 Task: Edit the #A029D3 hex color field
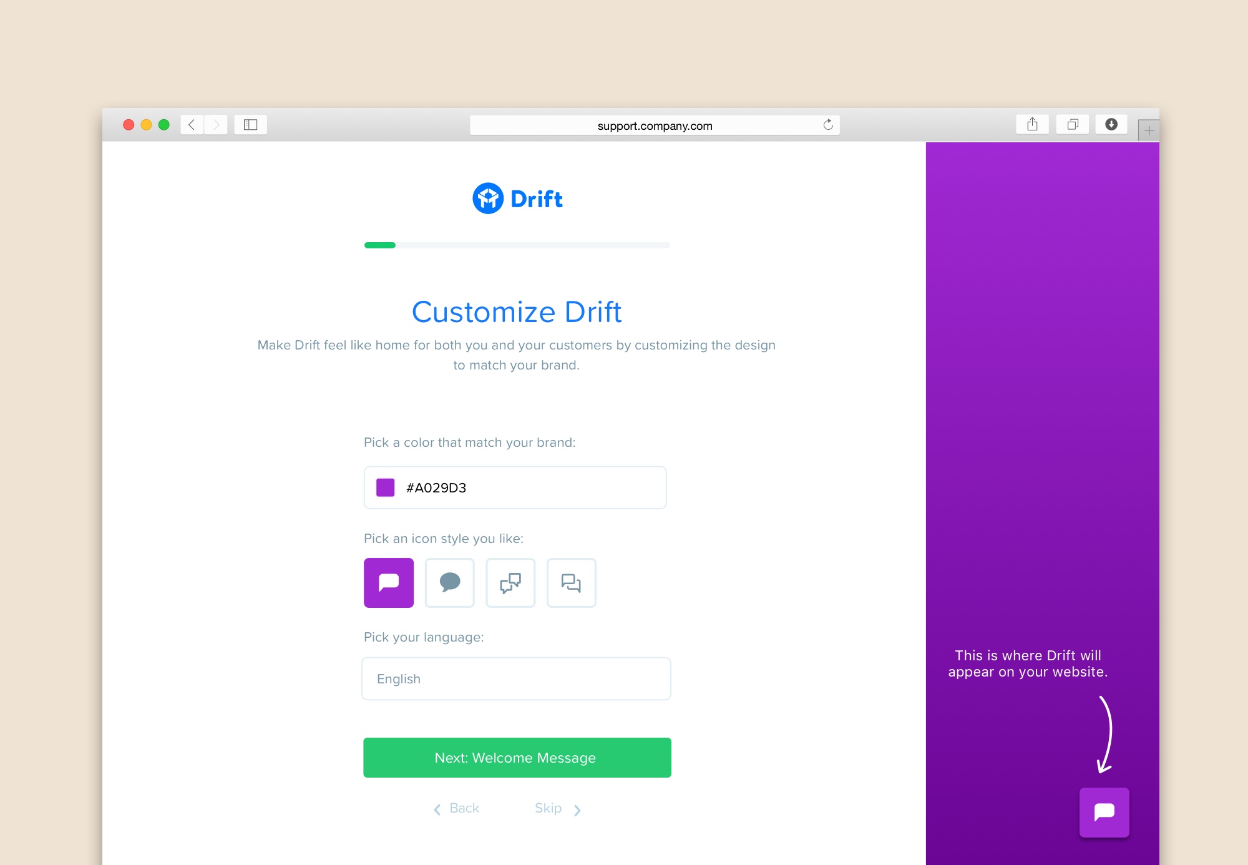515,487
